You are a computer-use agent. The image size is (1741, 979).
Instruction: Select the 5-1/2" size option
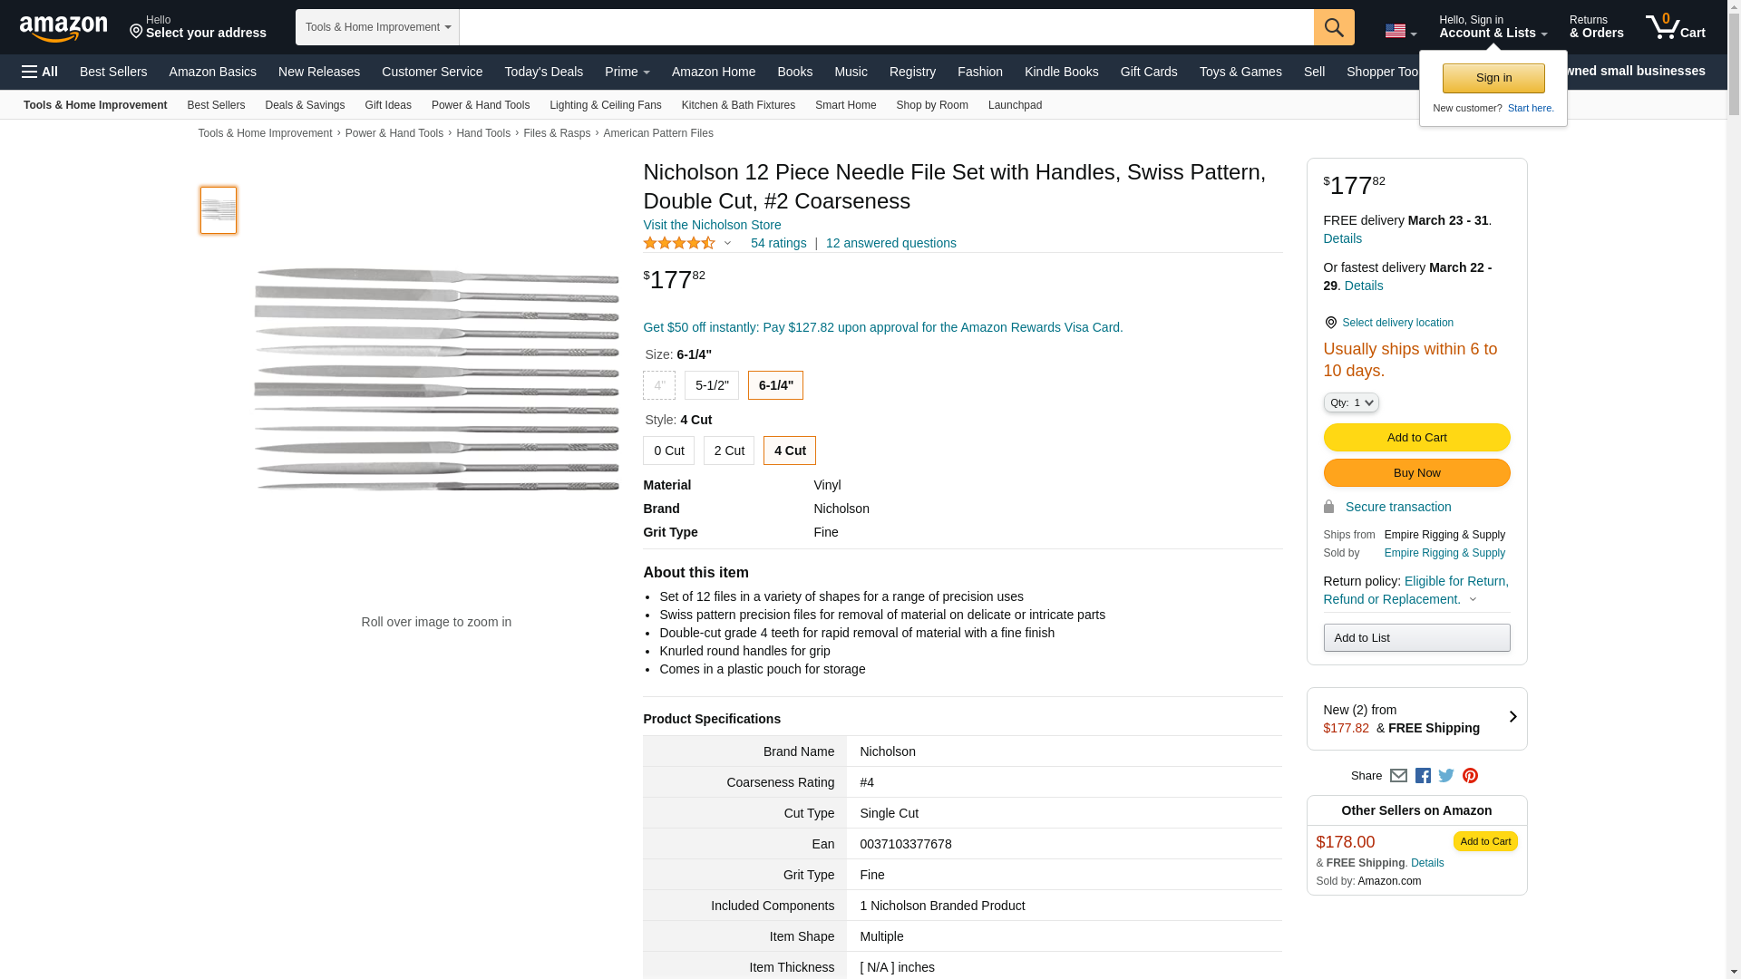(712, 385)
